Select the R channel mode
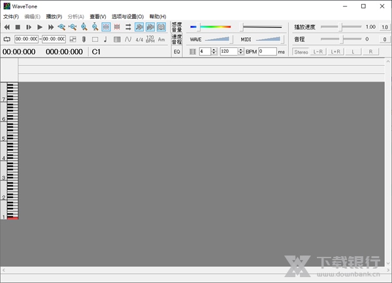This screenshot has width=392, height=283. 370,52
